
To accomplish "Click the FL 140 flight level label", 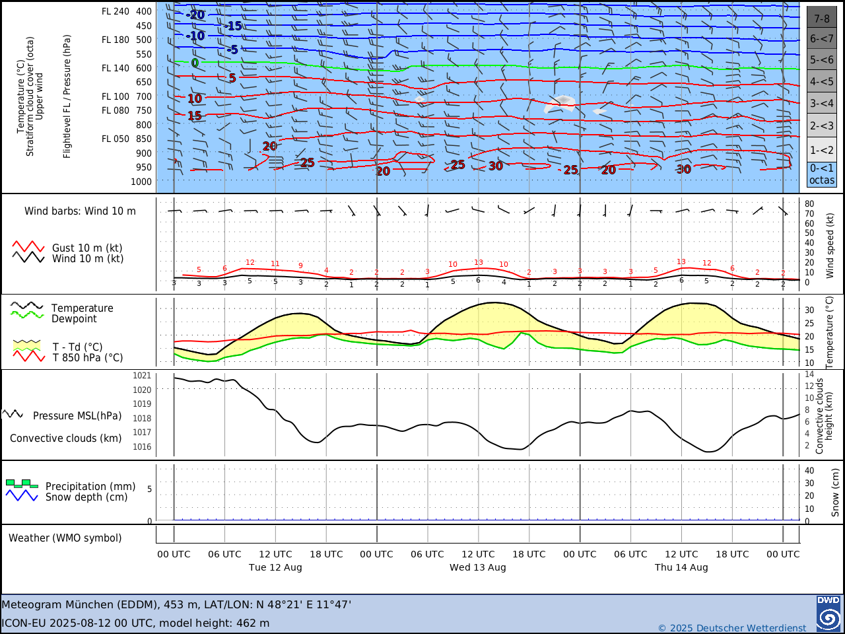I will [x=116, y=68].
